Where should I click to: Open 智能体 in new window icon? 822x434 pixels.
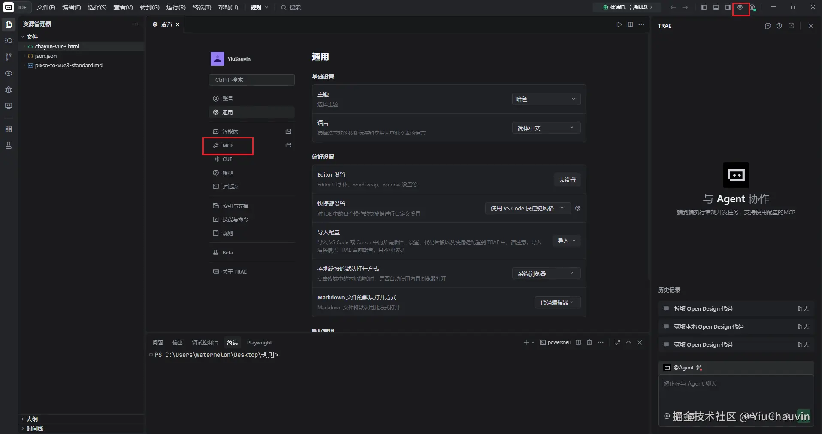(x=288, y=132)
